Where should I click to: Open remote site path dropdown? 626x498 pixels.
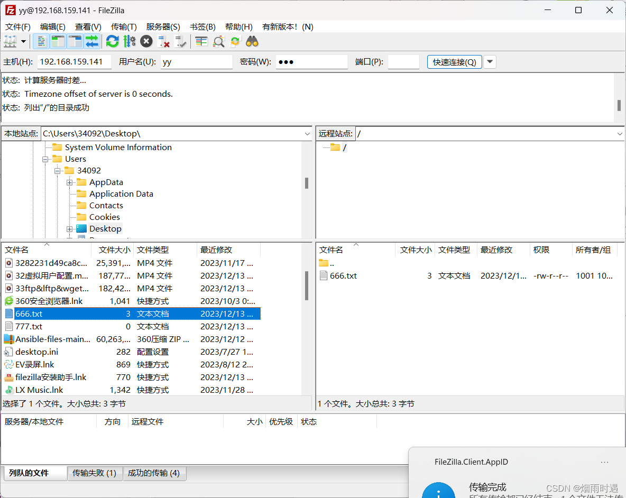[620, 134]
